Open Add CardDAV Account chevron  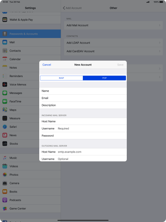[160, 51]
